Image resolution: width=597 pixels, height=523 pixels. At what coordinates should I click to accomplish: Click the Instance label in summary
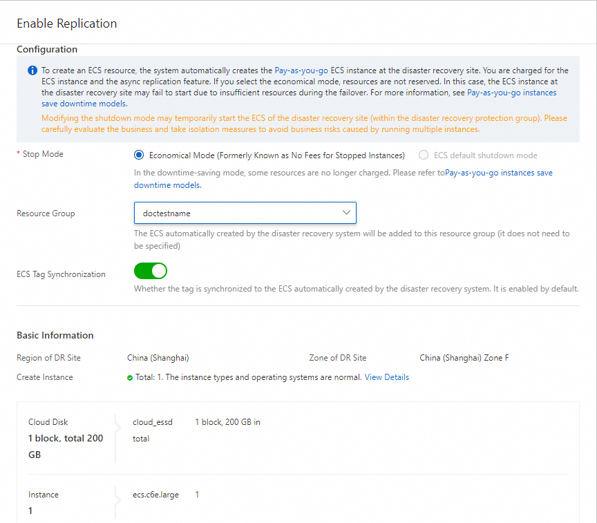pos(44,495)
